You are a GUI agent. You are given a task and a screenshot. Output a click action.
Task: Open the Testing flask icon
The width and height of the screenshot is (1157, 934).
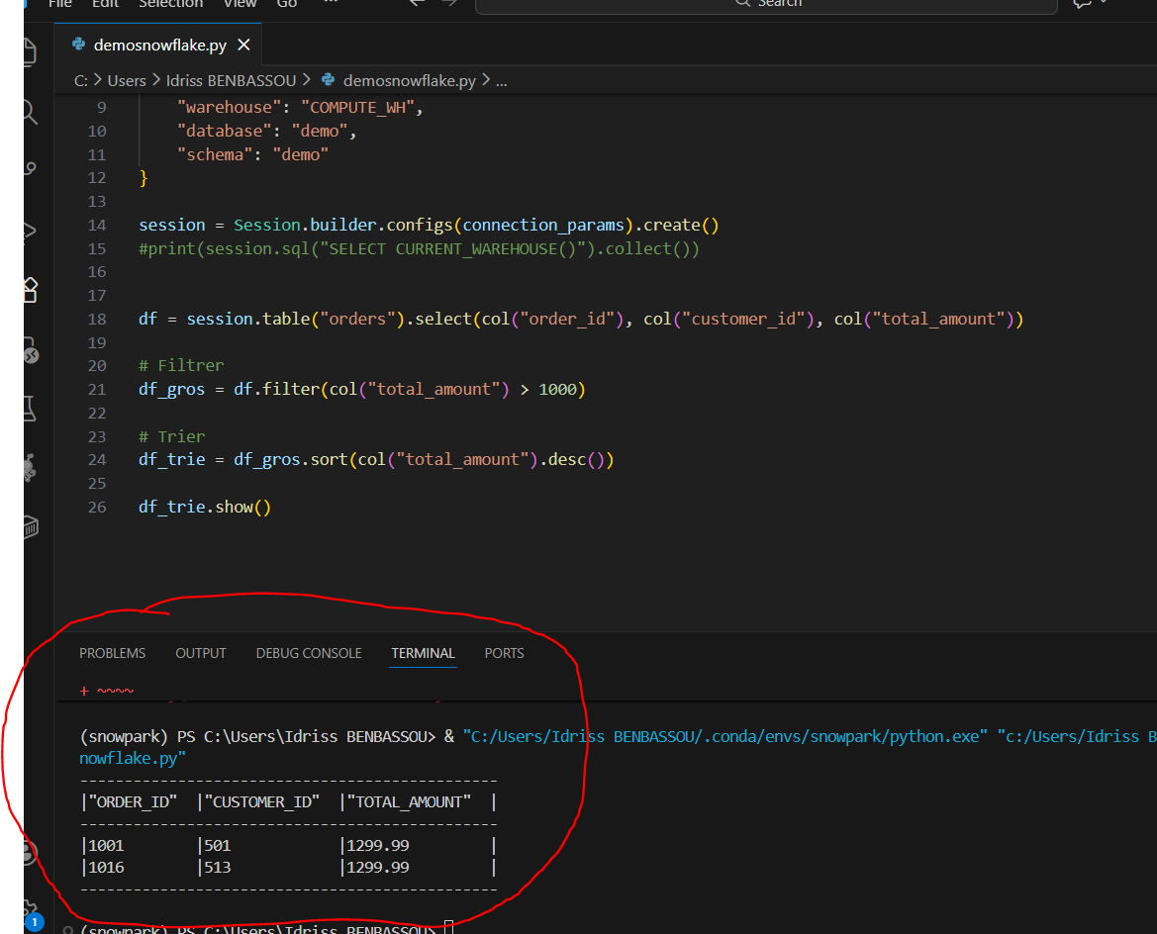coord(30,407)
